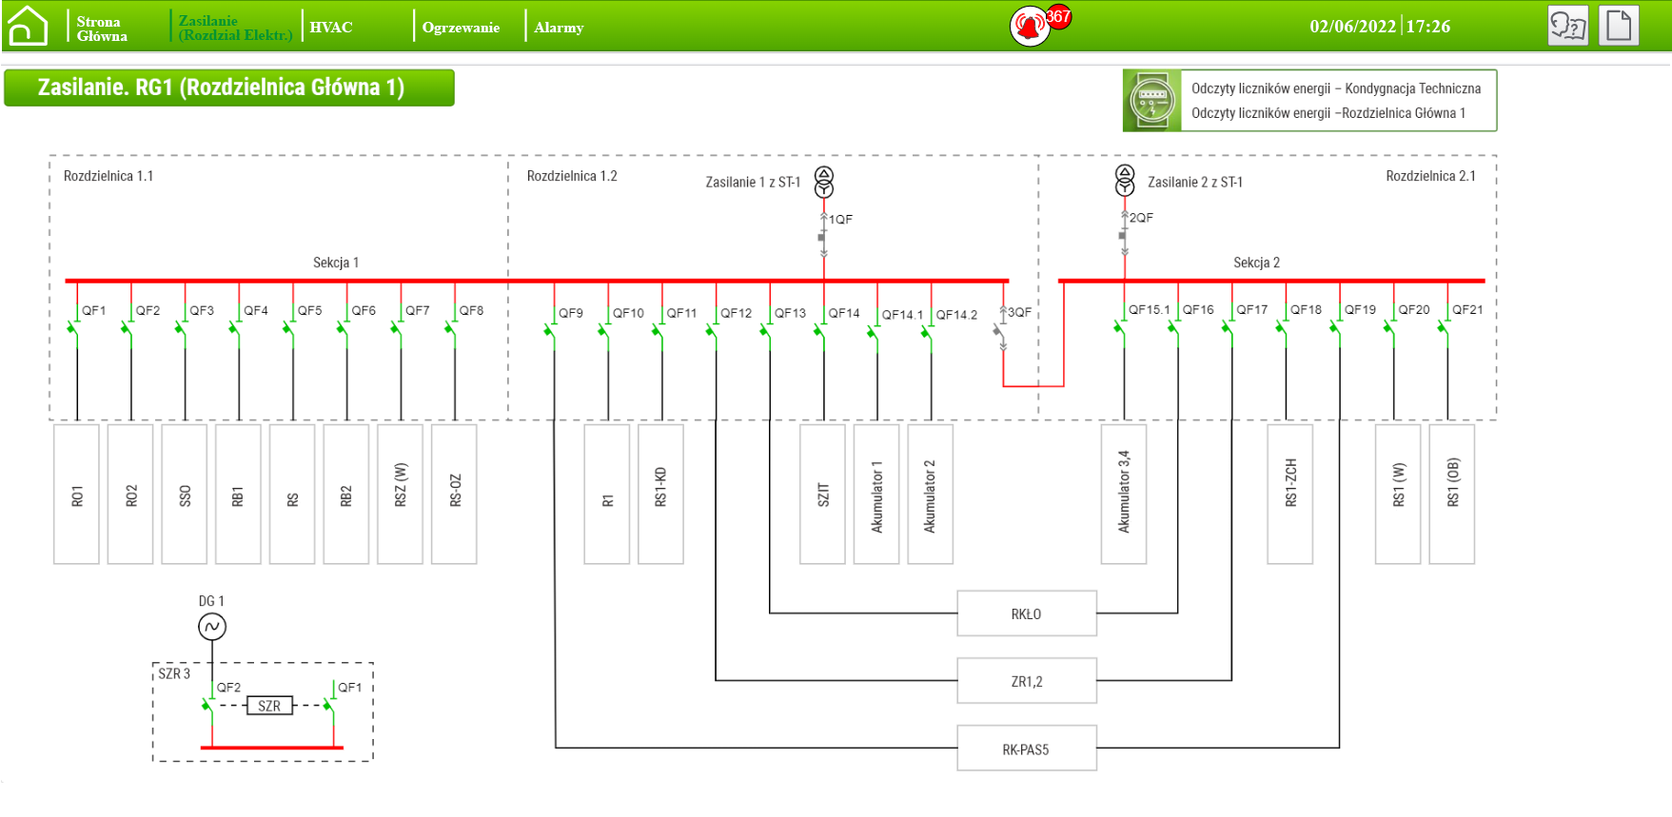Click the DG 1 generator symbol
Screen dimensions: 1672x817
212,627
